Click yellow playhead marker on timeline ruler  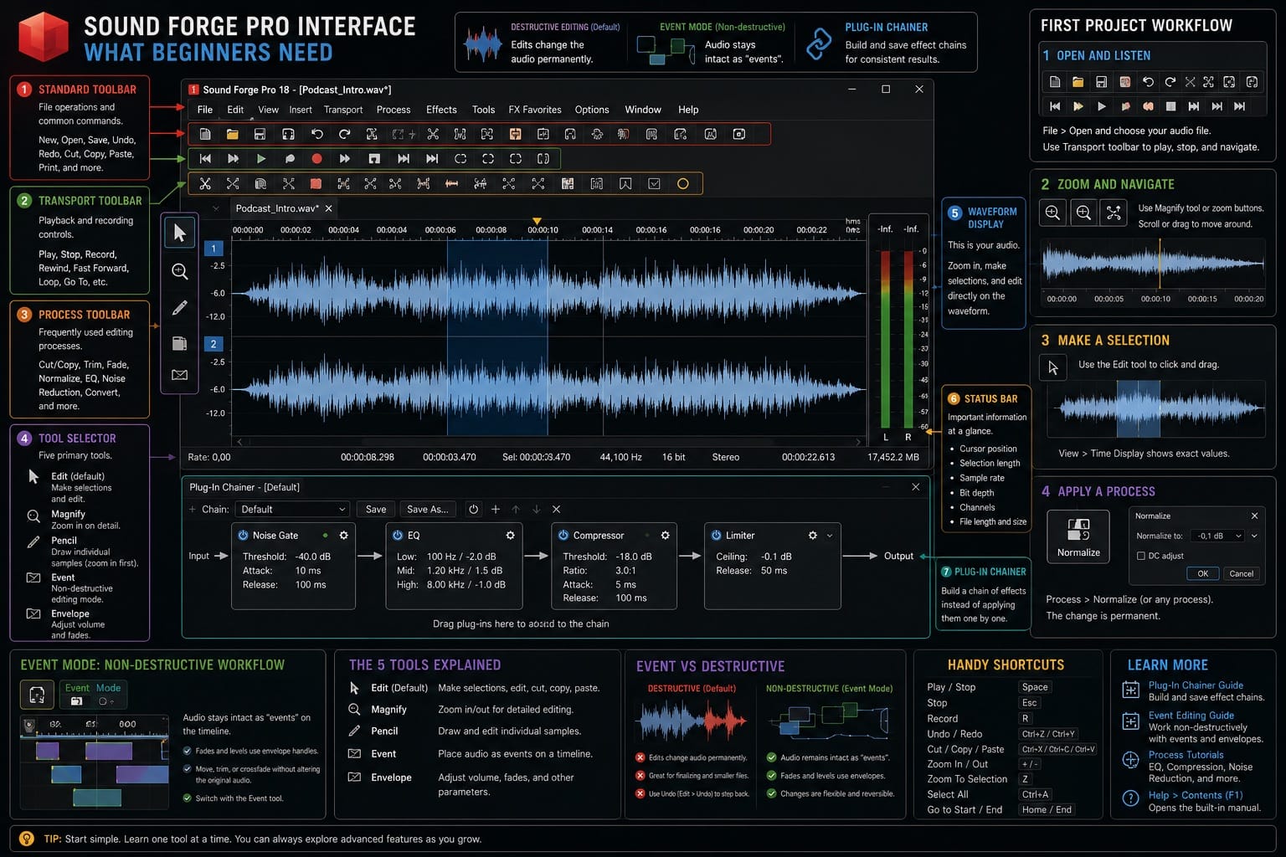537,221
